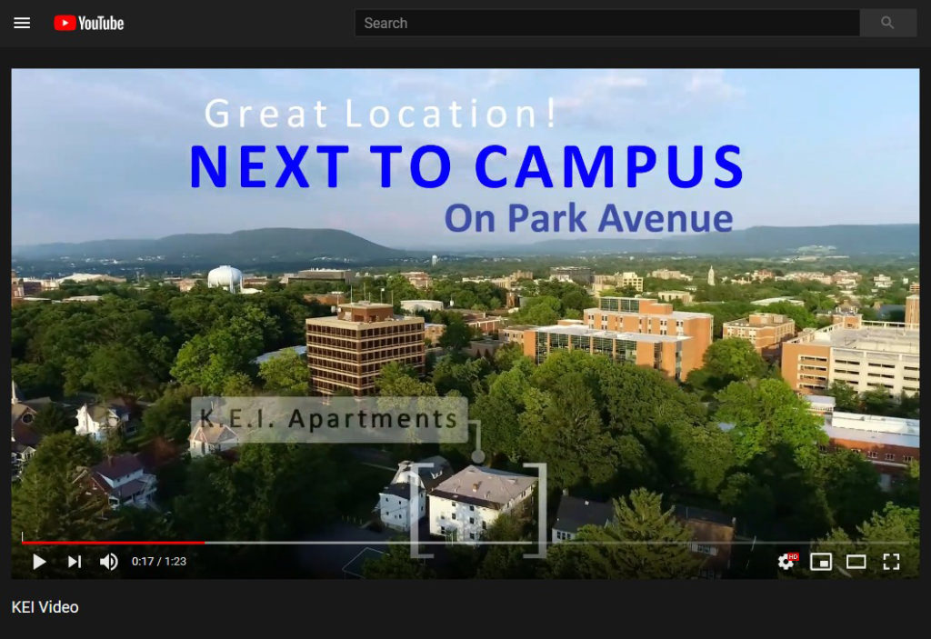Image resolution: width=931 pixels, height=639 pixels.
Task: Switch the video to miniplayer
Action: (x=821, y=562)
